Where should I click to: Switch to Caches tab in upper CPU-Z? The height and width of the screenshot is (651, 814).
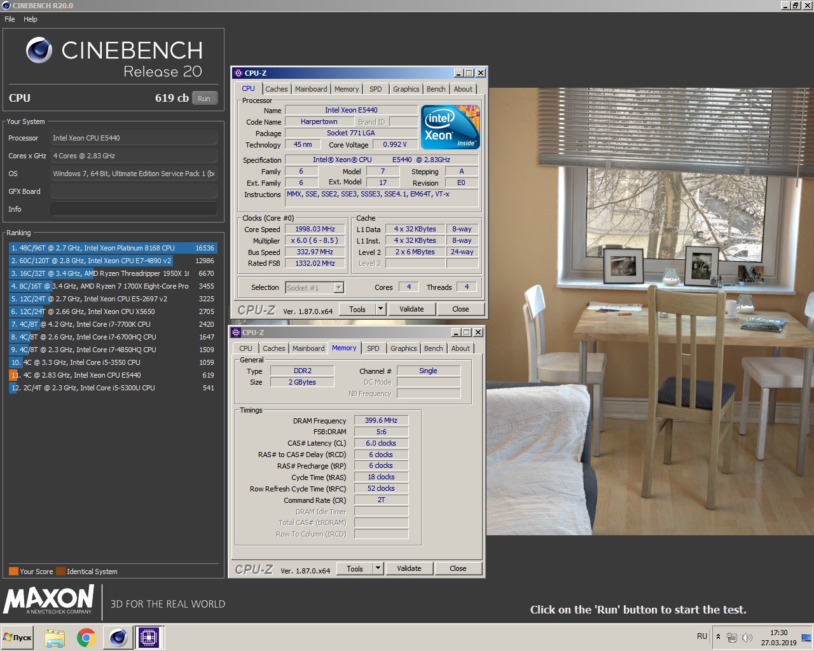(x=277, y=89)
